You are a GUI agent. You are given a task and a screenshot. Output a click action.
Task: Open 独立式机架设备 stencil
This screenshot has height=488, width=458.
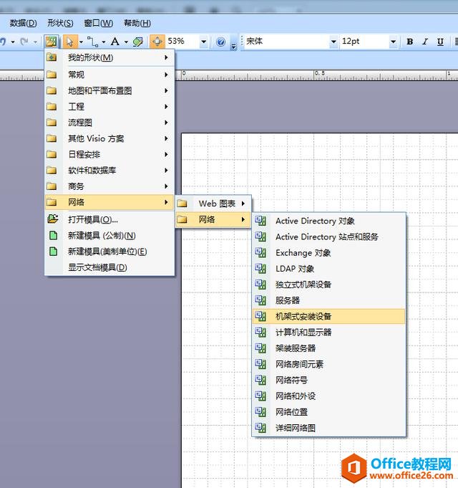pos(328,284)
